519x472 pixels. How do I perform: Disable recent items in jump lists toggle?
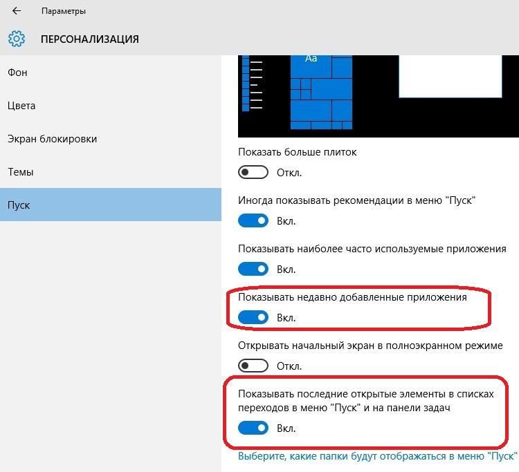pos(253,428)
